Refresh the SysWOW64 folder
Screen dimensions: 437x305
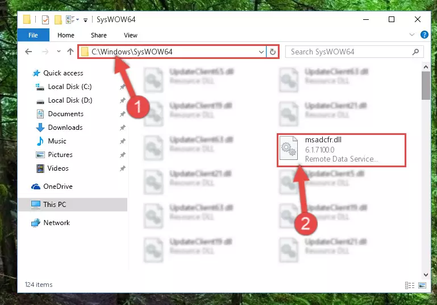273,52
